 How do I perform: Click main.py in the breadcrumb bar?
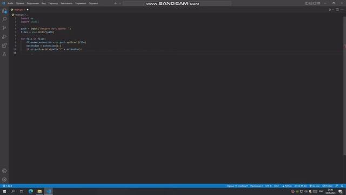[x=19, y=15]
